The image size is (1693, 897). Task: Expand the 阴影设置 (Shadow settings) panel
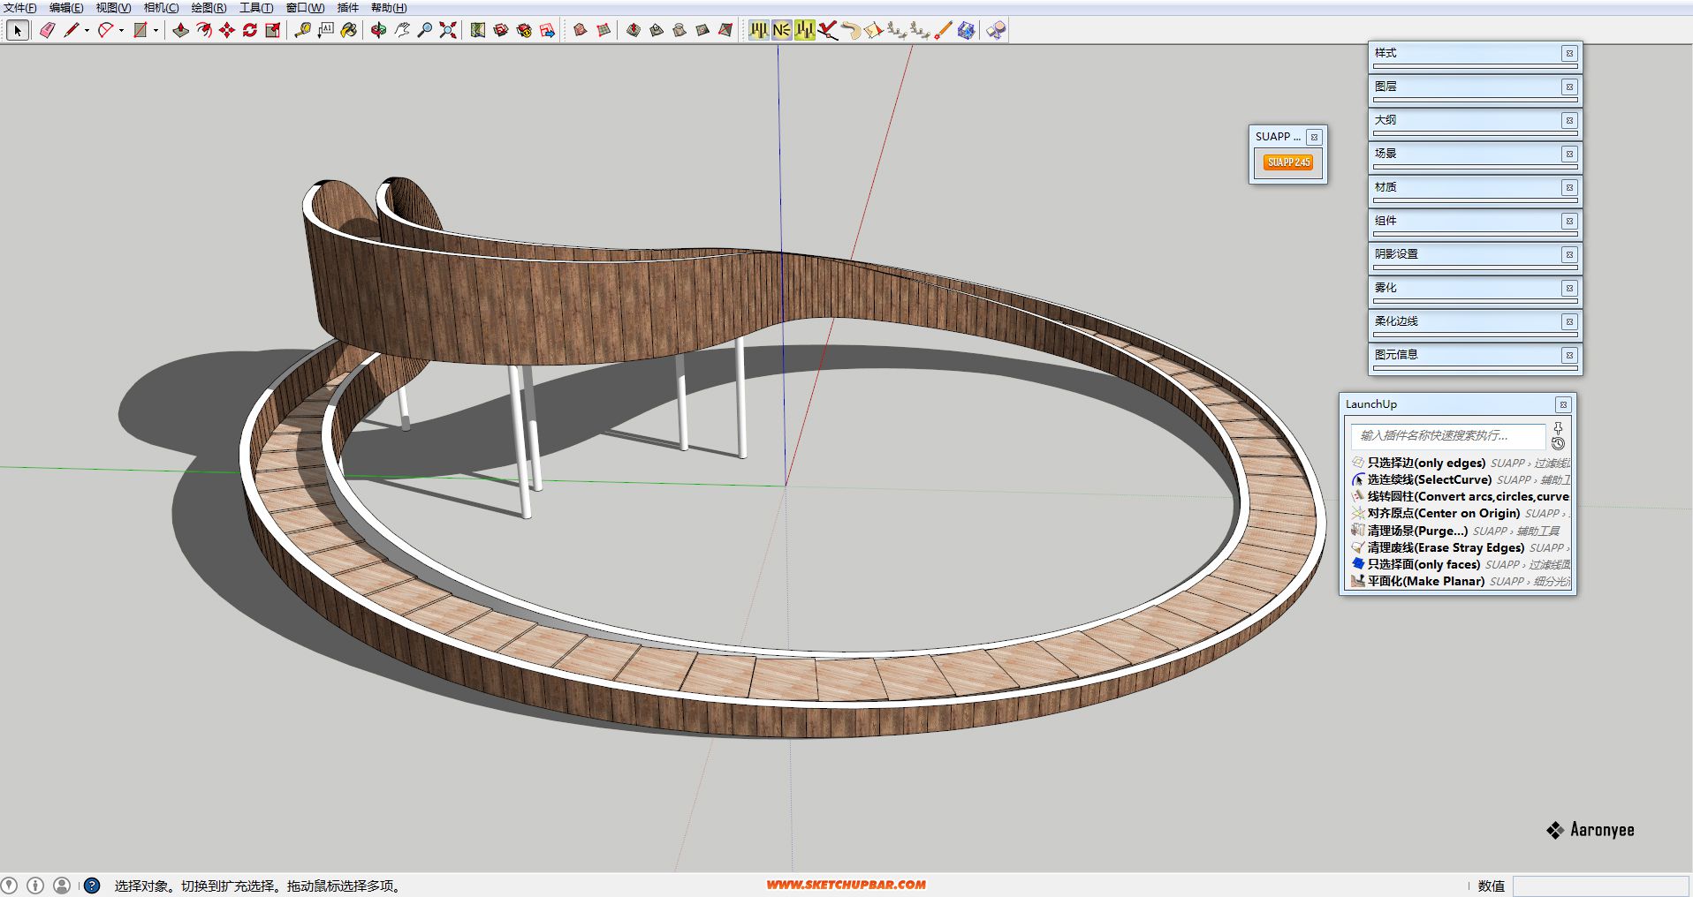(x=1474, y=254)
